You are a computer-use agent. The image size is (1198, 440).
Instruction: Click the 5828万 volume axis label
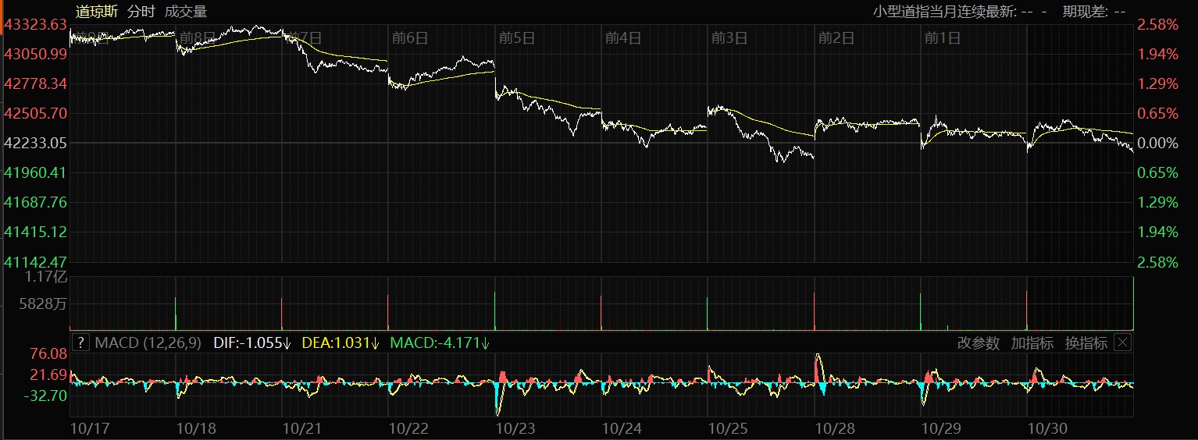tap(44, 304)
